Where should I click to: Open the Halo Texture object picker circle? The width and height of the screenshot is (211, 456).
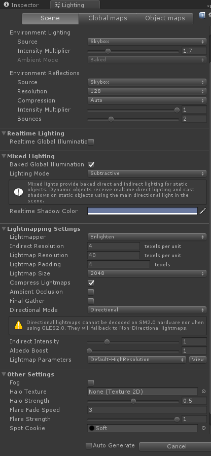(x=204, y=392)
